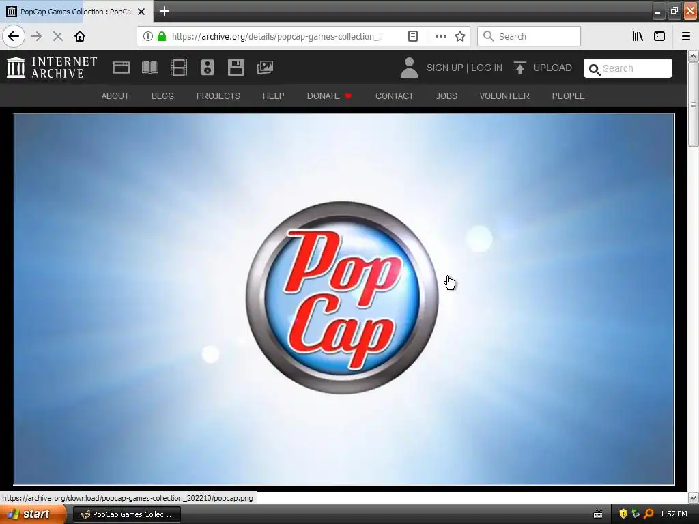The image size is (699, 524).
Task: Click the UPLOAD button
Action: pos(543,68)
